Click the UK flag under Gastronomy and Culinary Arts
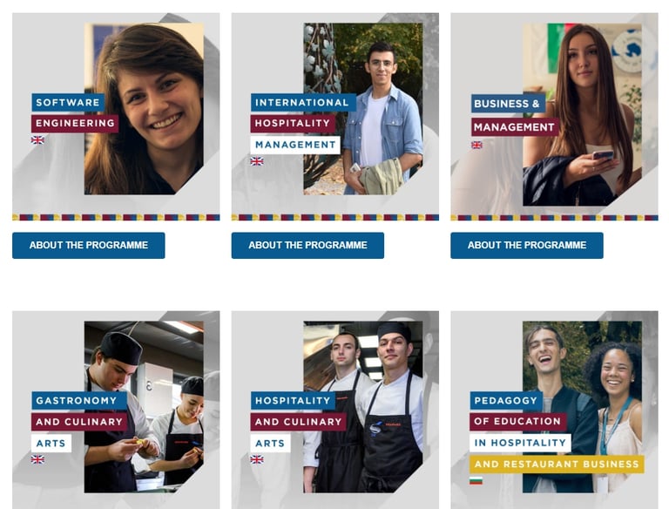669x509 pixels. click(37, 459)
